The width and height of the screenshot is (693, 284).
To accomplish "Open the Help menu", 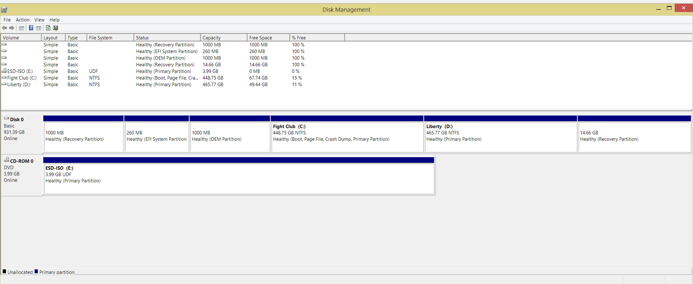I will click(x=54, y=20).
